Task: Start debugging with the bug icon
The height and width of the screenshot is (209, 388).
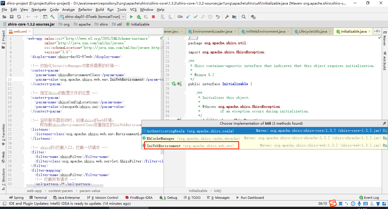Action: click(x=139, y=17)
